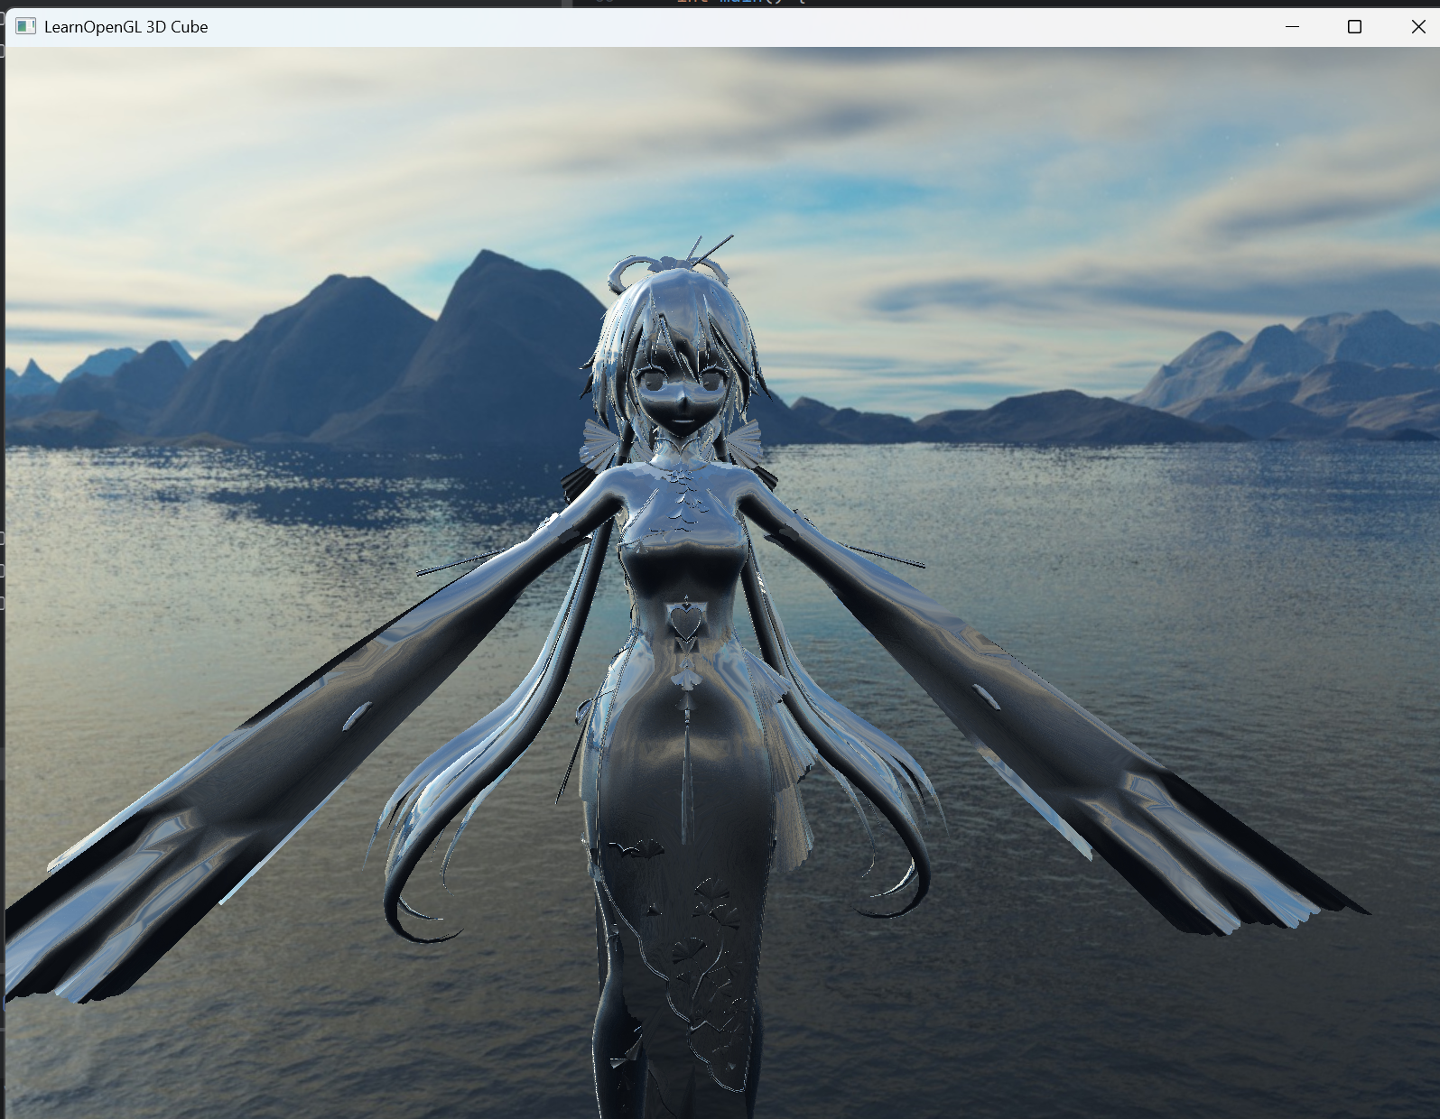This screenshot has height=1119, width=1440.
Task: Click the LearnOpenGL window app icon
Action: 25,26
